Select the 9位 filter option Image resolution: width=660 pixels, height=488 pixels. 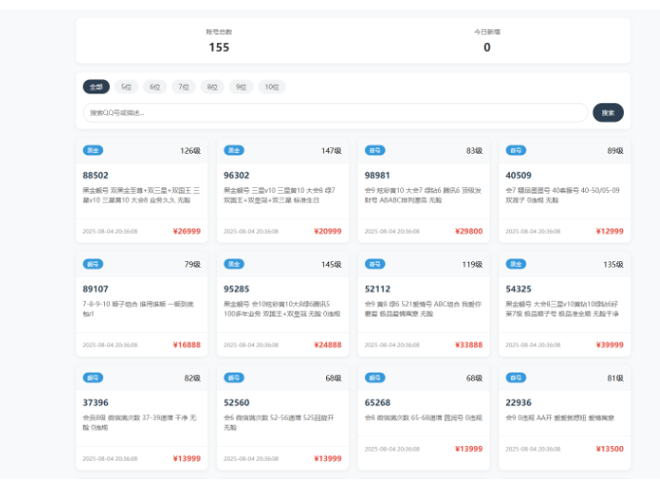241,87
